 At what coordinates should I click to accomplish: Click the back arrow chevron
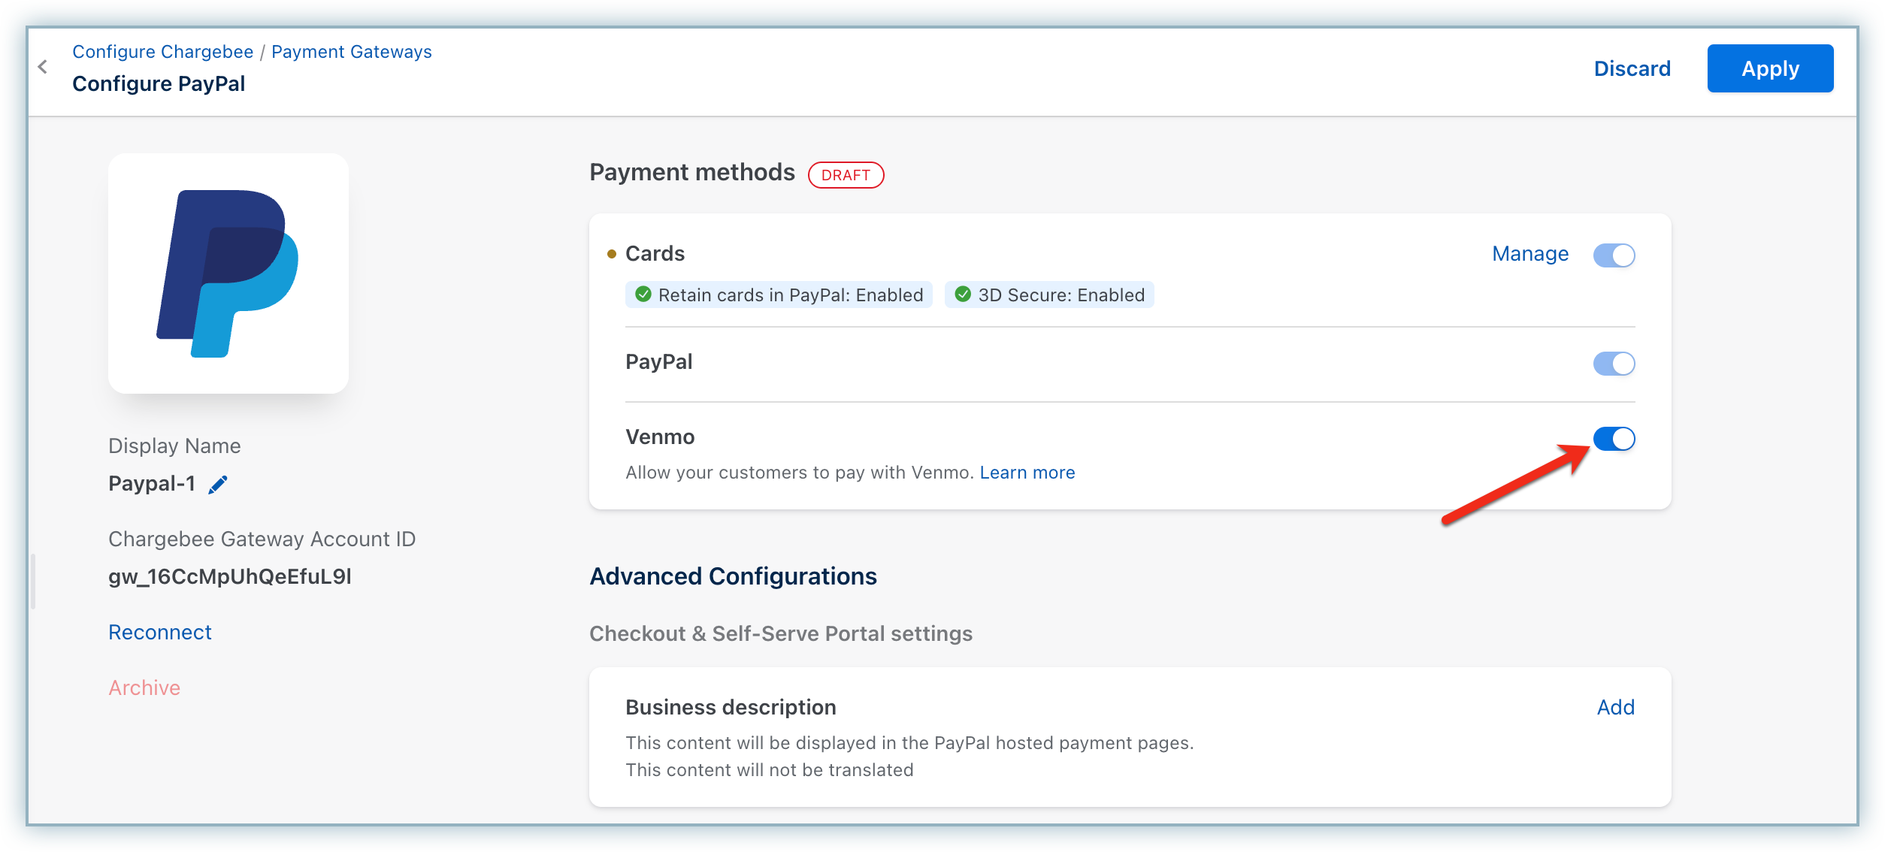(x=43, y=67)
